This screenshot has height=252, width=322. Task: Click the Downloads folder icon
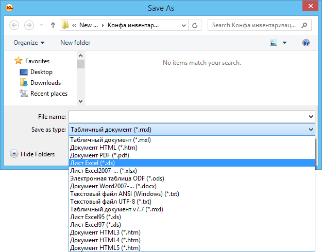coord(24,82)
